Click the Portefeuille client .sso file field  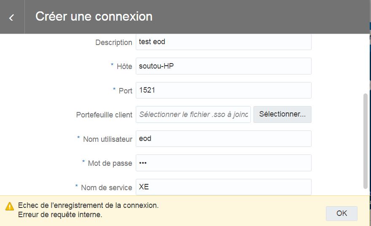click(193, 114)
